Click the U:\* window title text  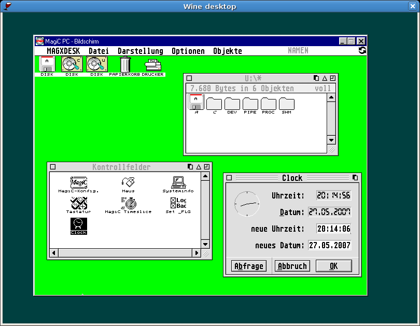click(253, 78)
